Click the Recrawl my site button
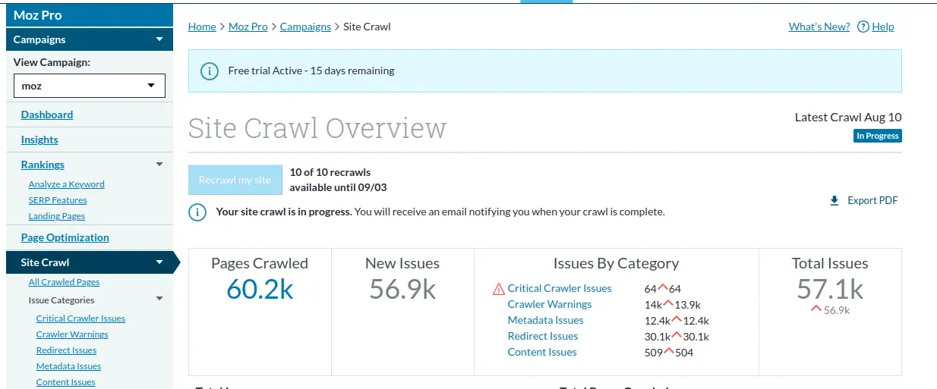This screenshot has width=937, height=389. click(235, 180)
